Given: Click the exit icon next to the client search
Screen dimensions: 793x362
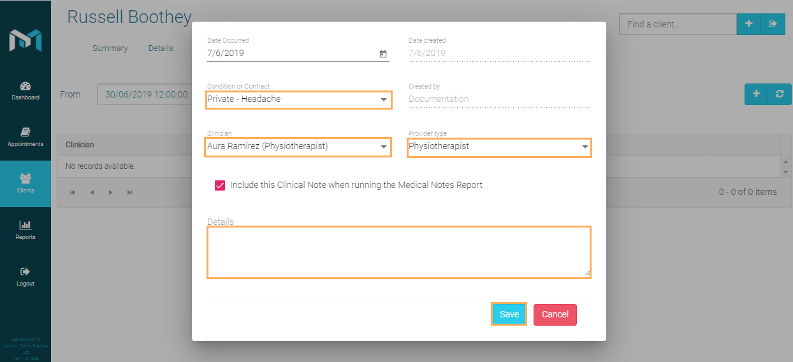Looking at the screenshot, I should pos(773,24).
